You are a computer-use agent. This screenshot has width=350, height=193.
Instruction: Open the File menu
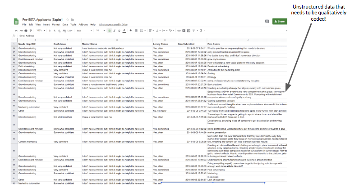[x=24, y=24]
